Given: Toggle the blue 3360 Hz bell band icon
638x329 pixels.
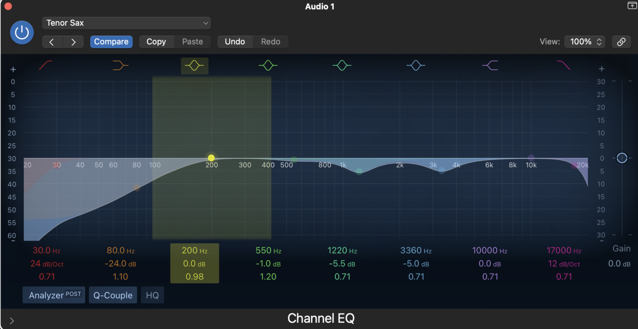Looking at the screenshot, I should click(x=416, y=66).
